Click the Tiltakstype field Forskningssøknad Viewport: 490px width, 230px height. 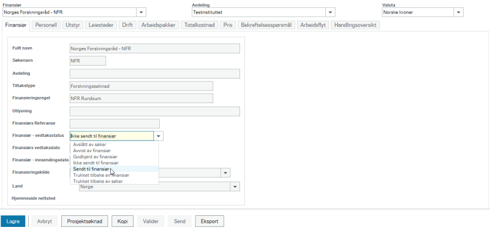coord(141,86)
